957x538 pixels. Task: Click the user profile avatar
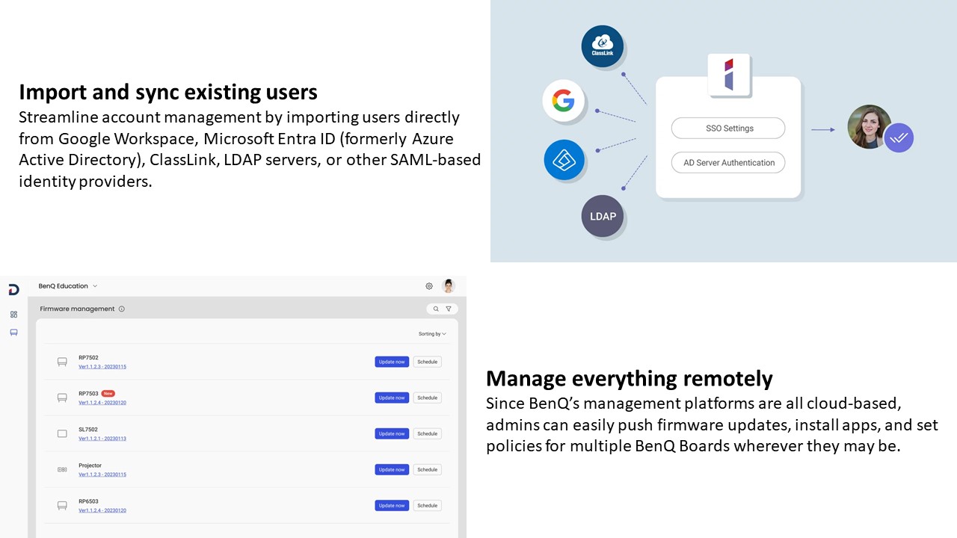(x=449, y=285)
